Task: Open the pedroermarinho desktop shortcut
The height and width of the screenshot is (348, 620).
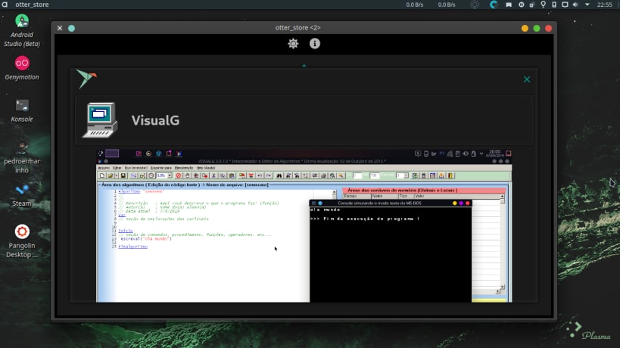Action: click(x=22, y=158)
